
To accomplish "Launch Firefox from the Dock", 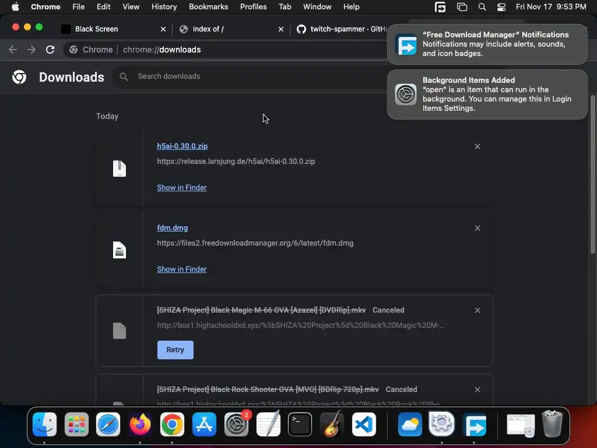I will 140,424.
